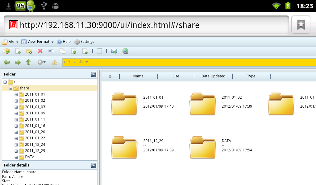Tap the USB connection notification icon
Screen dimensions: 316x185
(x=44, y=6)
